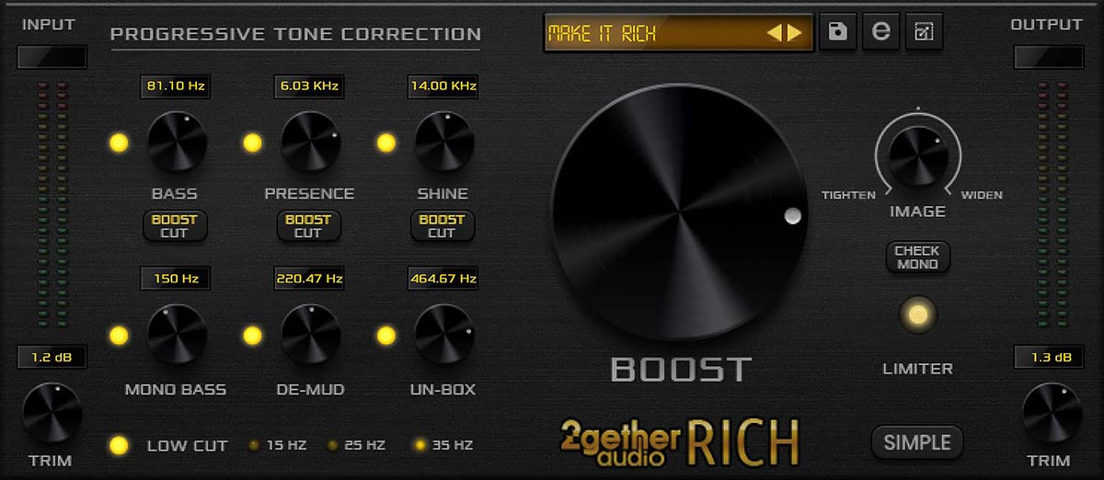
Task: Select the 35 HZ low cut option
Action: coord(443,445)
